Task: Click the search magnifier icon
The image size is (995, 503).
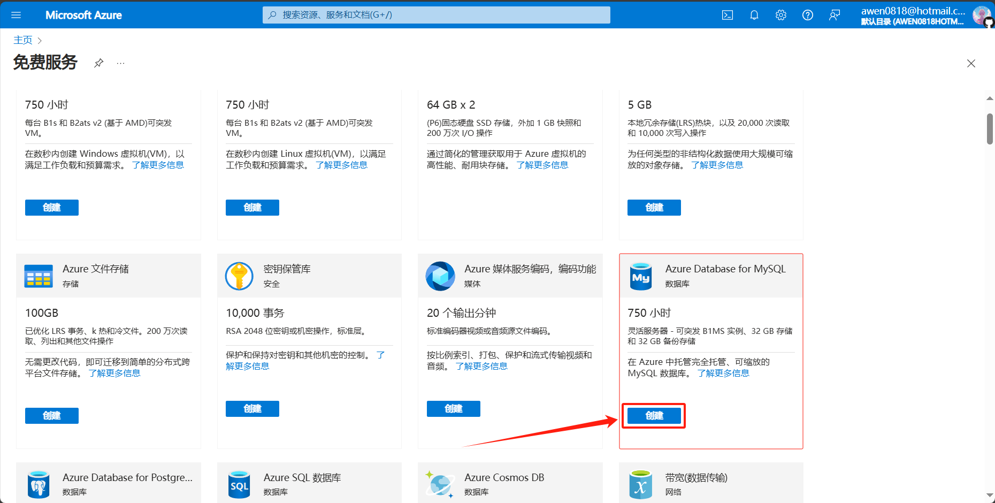Action: (272, 15)
